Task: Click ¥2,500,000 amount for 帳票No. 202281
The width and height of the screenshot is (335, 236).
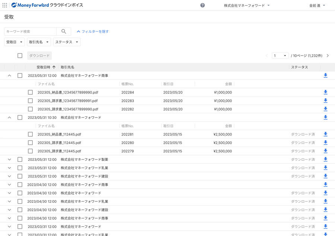Action: [223, 134]
